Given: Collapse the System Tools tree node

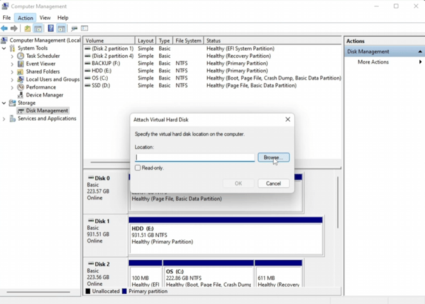Looking at the screenshot, I should pos(4,48).
